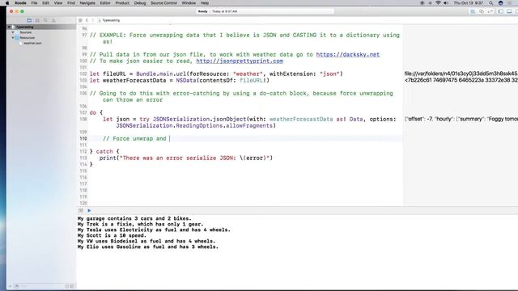The width and height of the screenshot is (518, 291).
Task: Open the Edit menu
Action: [x=45, y=3]
